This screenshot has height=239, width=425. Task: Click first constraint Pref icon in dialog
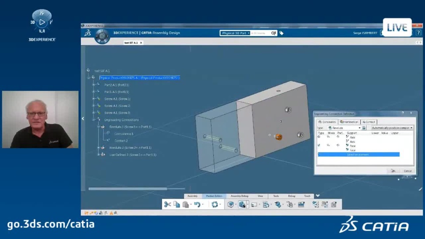338,137
